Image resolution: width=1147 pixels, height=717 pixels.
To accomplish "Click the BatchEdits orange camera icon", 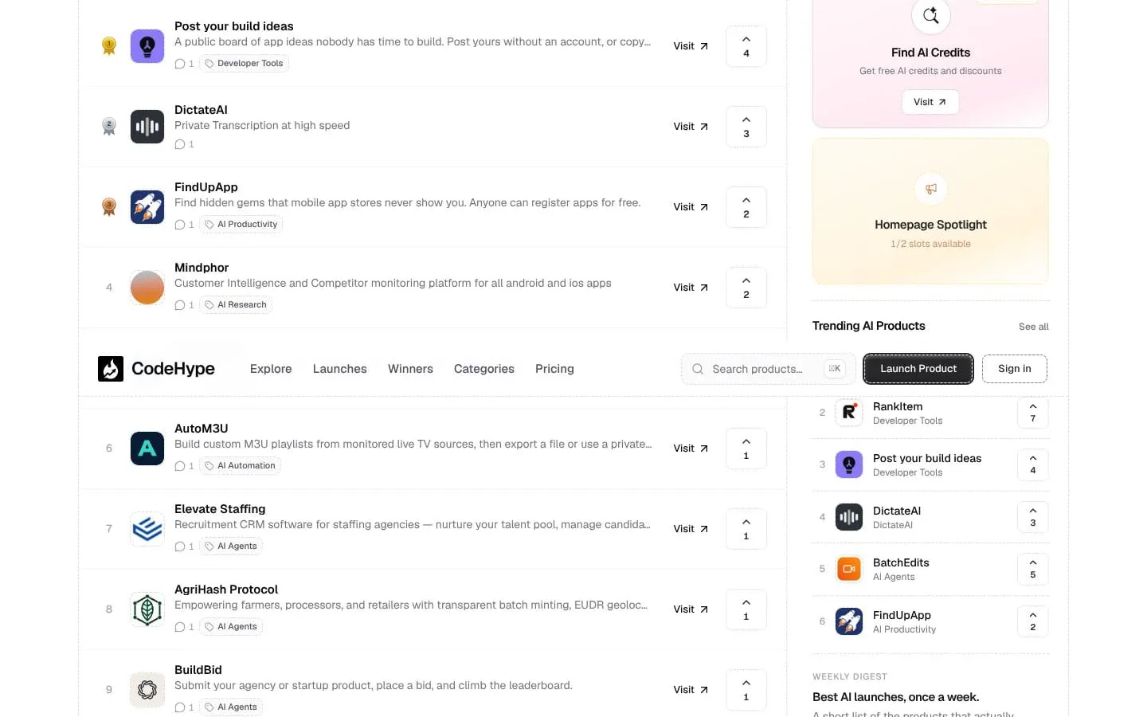I will [x=849, y=569].
